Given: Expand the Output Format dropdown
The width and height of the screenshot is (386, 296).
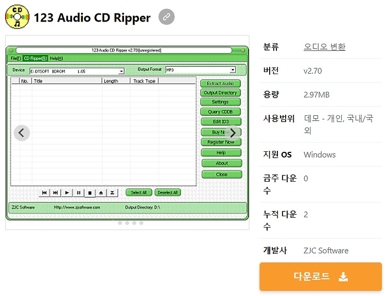Looking at the screenshot, I should click(x=233, y=70).
